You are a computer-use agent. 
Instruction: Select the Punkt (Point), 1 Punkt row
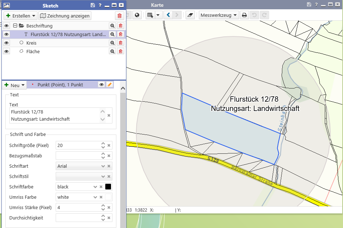pyautogui.click(x=70, y=85)
